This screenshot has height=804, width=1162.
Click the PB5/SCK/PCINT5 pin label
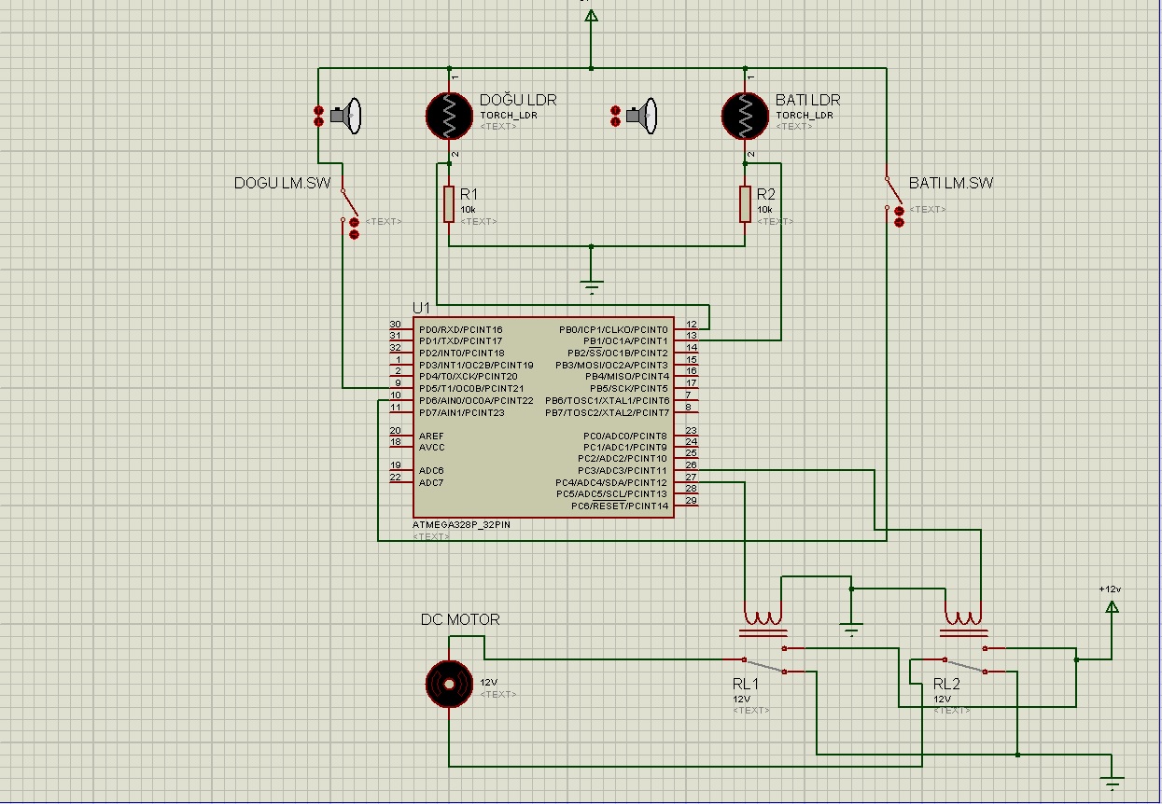point(629,388)
